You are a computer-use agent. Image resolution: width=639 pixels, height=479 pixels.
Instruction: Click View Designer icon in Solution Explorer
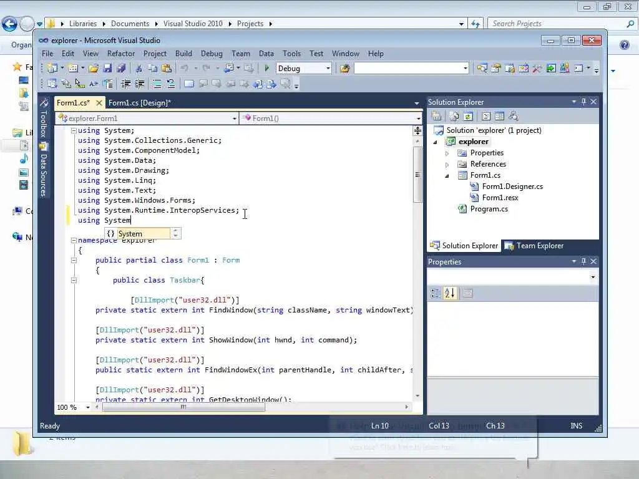(499, 117)
